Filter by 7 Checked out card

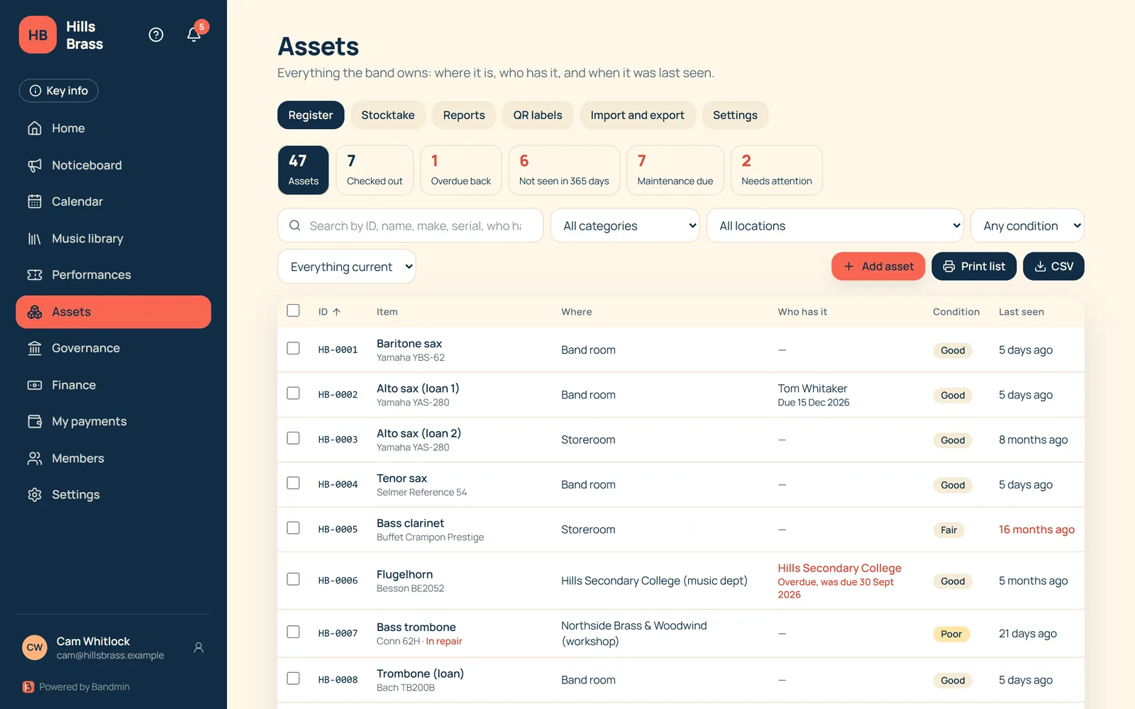[375, 170]
